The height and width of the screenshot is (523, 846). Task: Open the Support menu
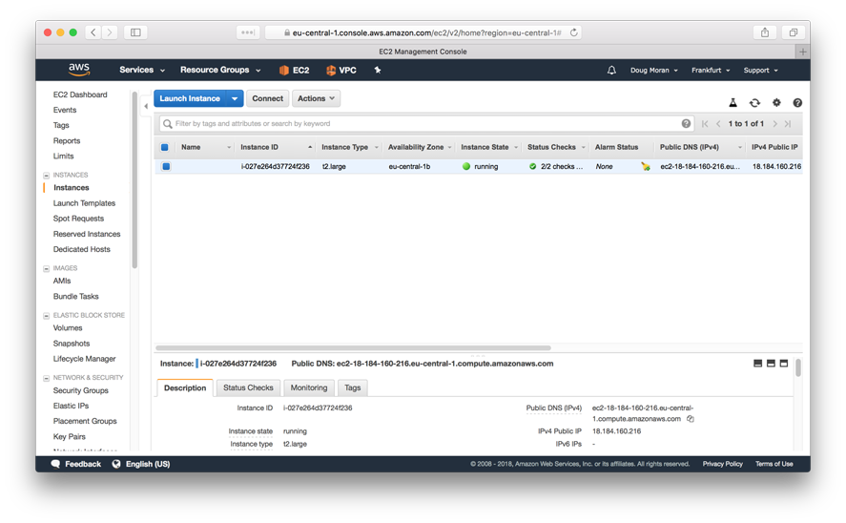[761, 71]
